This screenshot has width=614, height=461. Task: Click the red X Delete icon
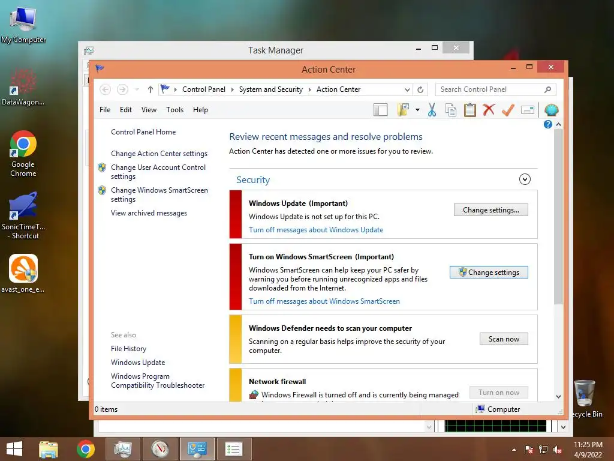tap(489, 110)
